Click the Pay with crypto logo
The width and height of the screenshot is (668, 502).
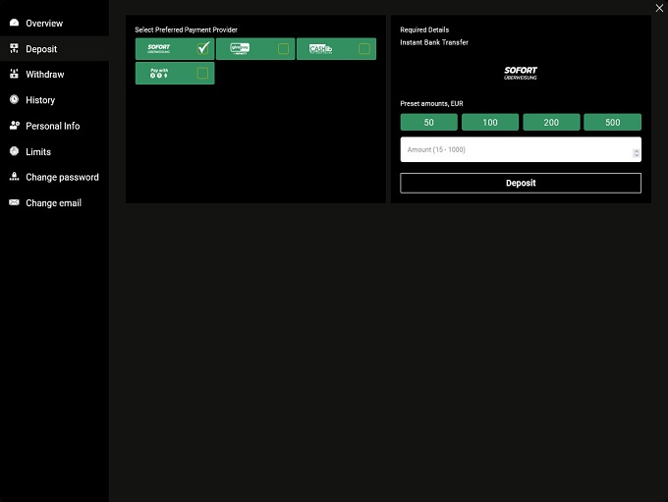pos(159,74)
